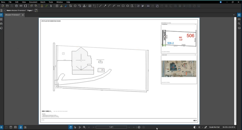Switch to the site-plan-19-revision-7 tab
The height and width of the screenshot is (130, 242).
(13, 15)
